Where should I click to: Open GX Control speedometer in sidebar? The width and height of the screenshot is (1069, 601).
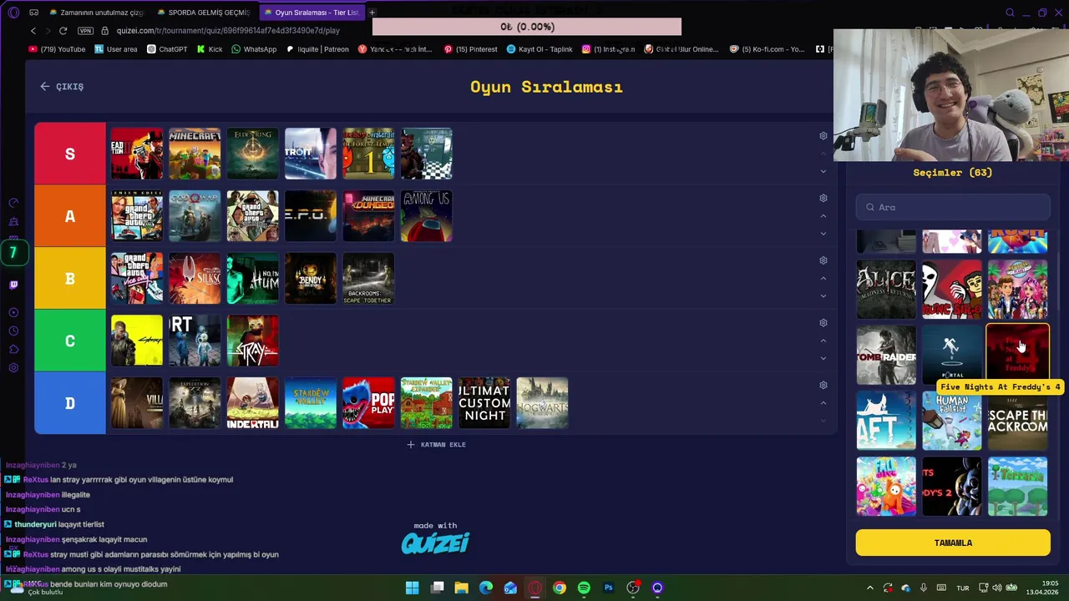click(x=13, y=203)
